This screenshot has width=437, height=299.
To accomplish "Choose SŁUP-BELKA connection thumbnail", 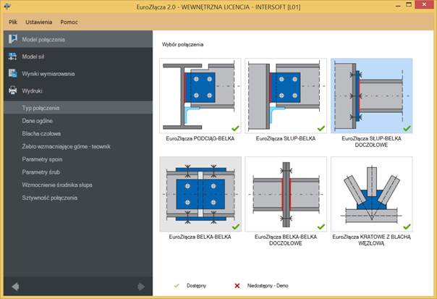I will coord(286,96).
